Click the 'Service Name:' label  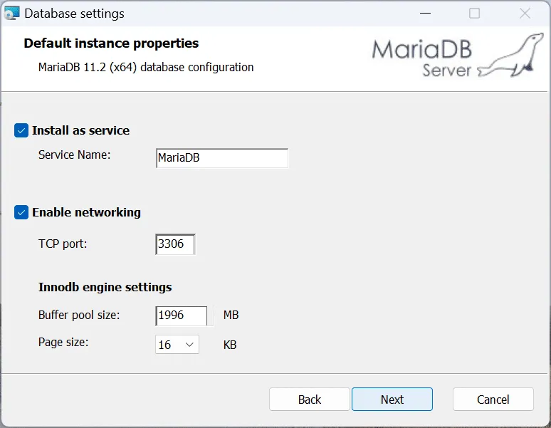coord(75,155)
